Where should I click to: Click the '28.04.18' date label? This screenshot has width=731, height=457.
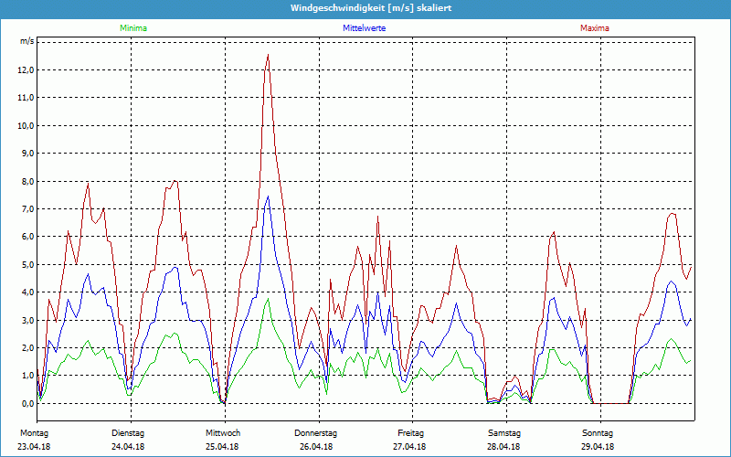503,447
